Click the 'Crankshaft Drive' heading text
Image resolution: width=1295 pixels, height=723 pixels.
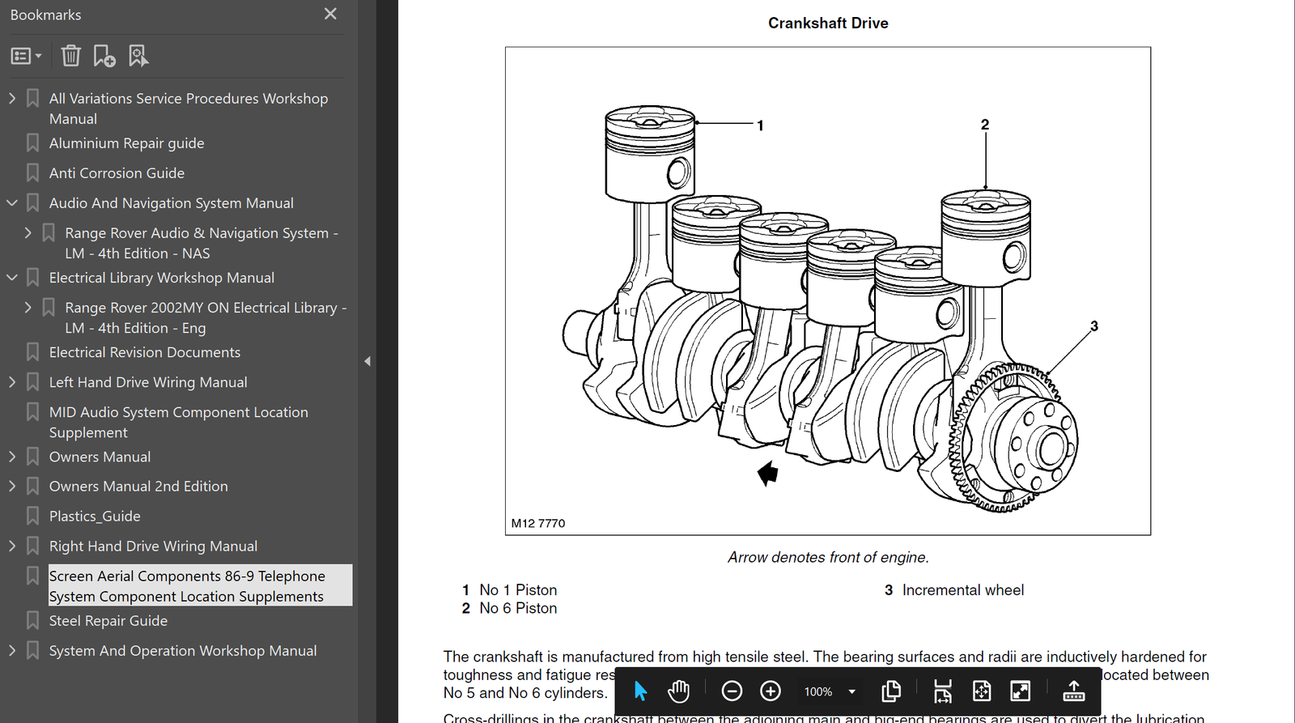(828, 23)
